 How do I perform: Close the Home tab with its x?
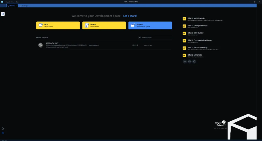click(16, 6)
